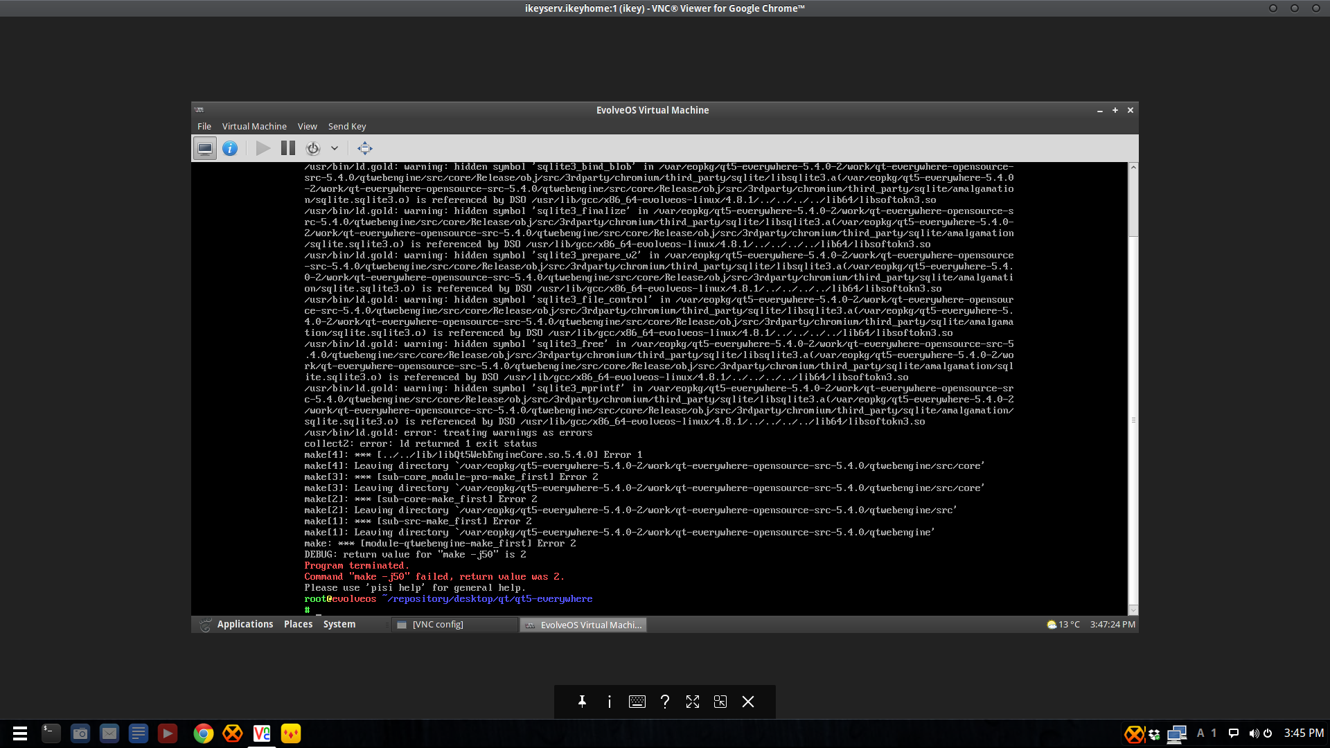The width and height of the screenshot is (1330, 748).
Task: Open the notifications chat bubble tray icon
Action: 1234,733
